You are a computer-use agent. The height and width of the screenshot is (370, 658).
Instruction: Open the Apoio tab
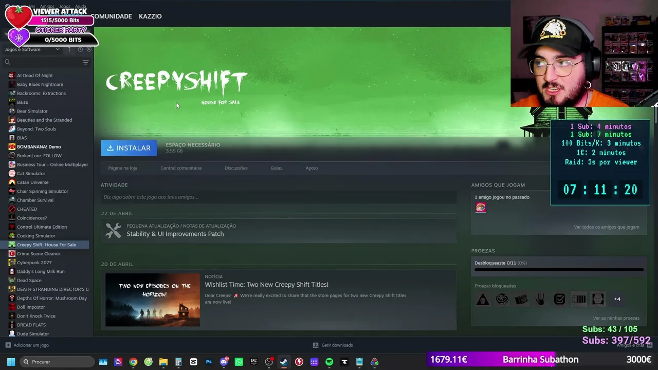click(312, 168)
